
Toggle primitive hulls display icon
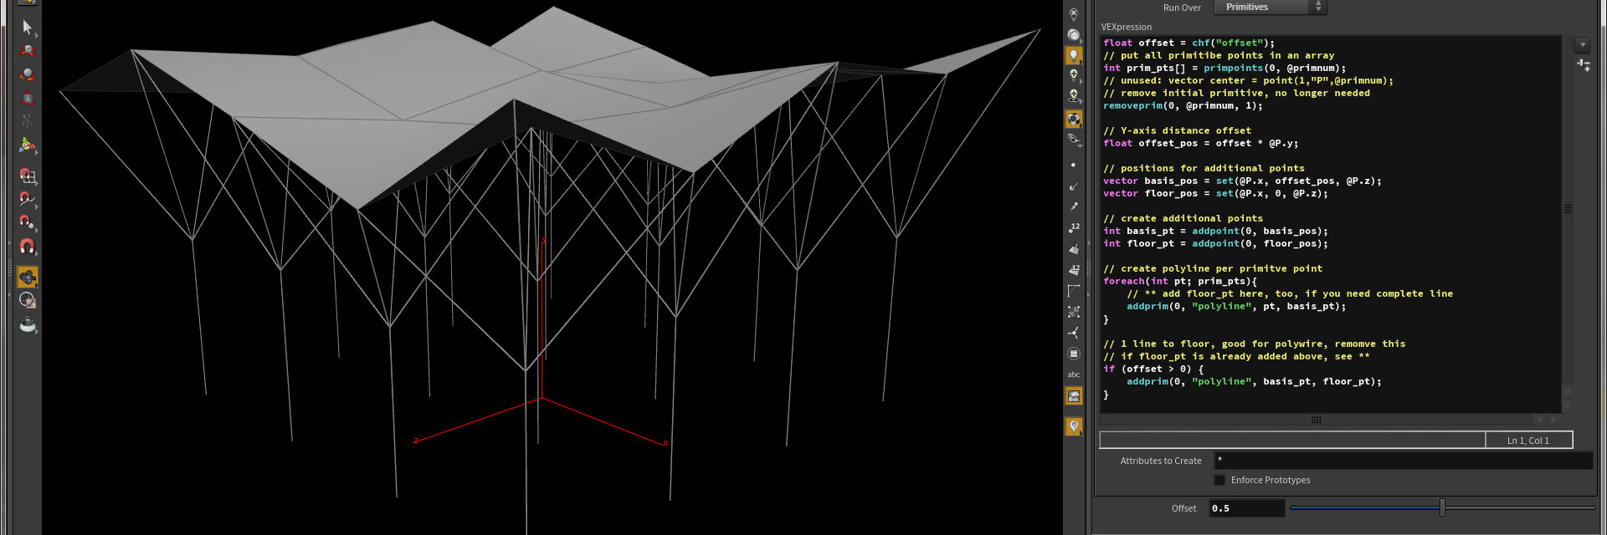point(1074,290)
